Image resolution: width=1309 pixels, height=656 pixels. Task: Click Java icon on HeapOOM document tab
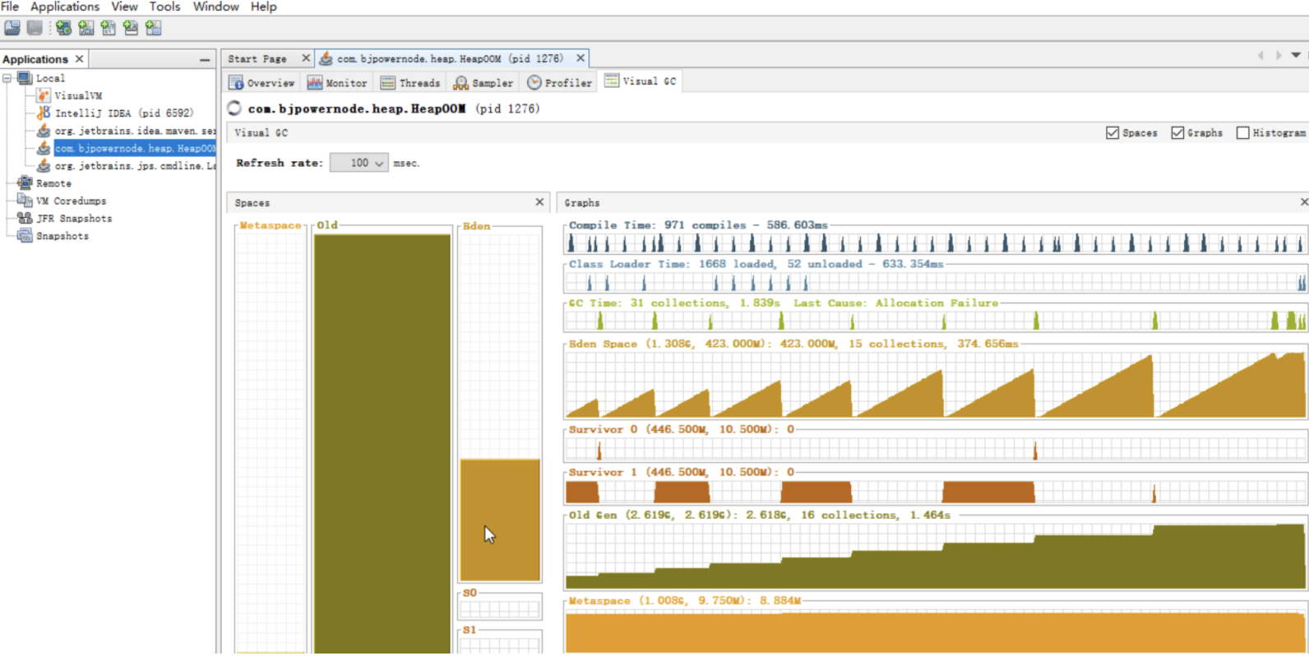pyautogui.click(x=326, y=58)
